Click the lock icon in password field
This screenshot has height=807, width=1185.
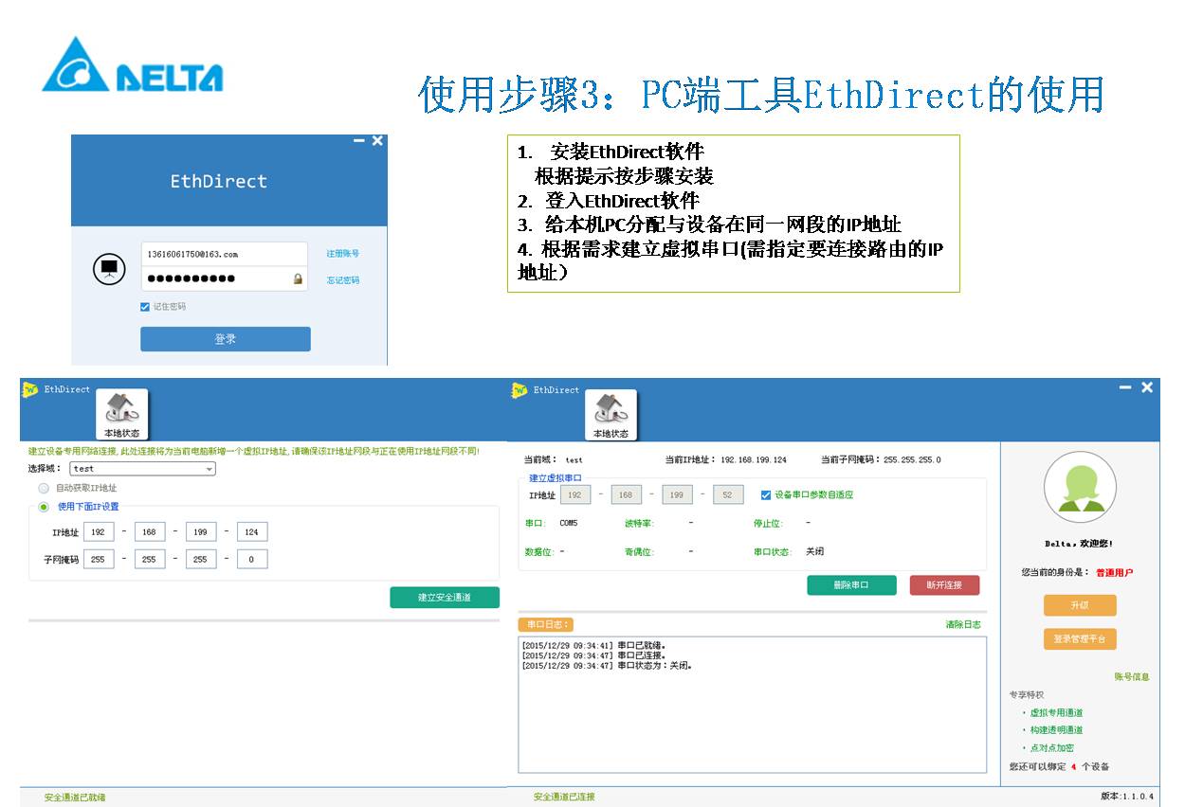298,279
